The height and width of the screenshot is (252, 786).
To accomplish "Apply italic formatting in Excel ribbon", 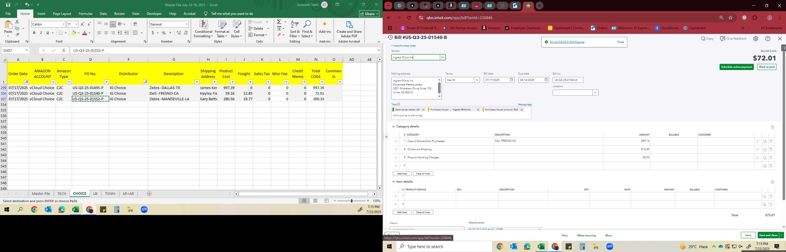I will [x=41, y=33].
